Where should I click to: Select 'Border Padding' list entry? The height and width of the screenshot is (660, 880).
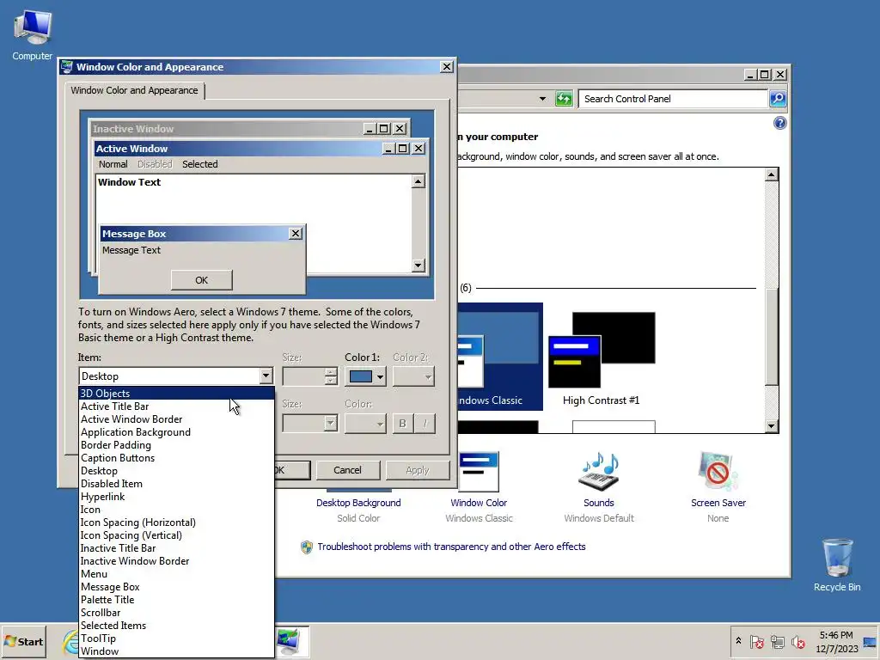coord(176,445)
